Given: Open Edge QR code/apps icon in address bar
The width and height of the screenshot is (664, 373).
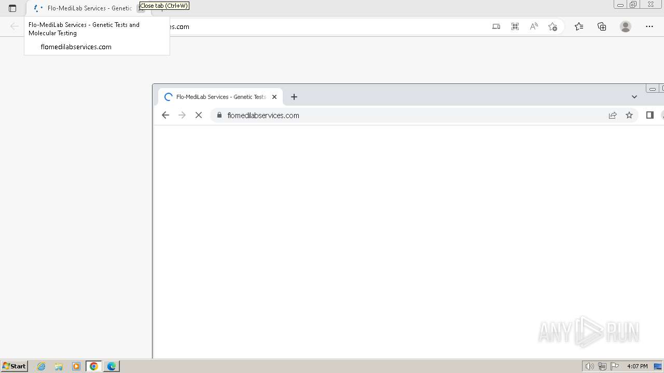Looking at the screenshot, I should click(x=515, y=26).
